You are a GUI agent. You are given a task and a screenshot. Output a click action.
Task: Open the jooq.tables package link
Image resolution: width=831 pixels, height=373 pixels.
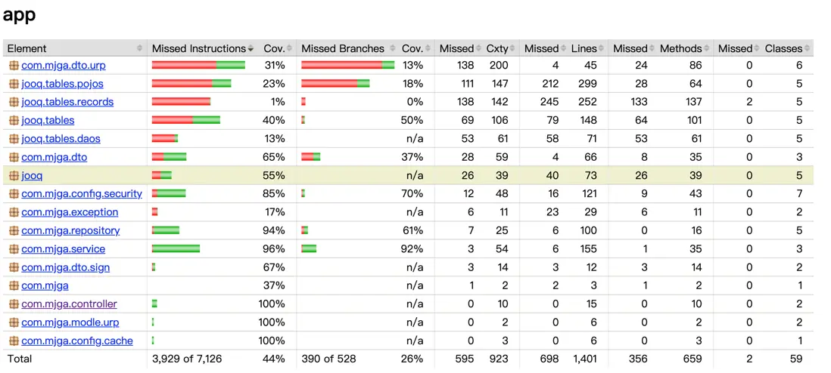[48, 121]
